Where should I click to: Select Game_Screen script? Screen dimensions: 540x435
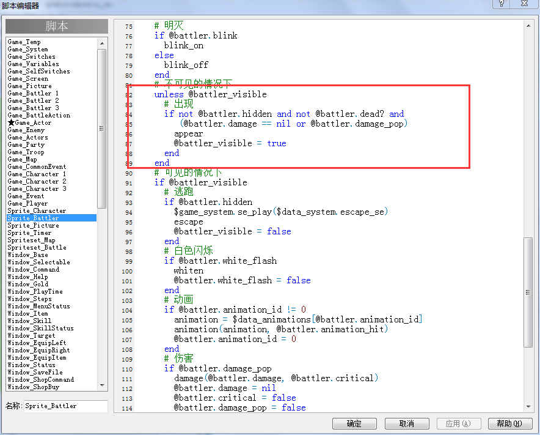(28, 79)
